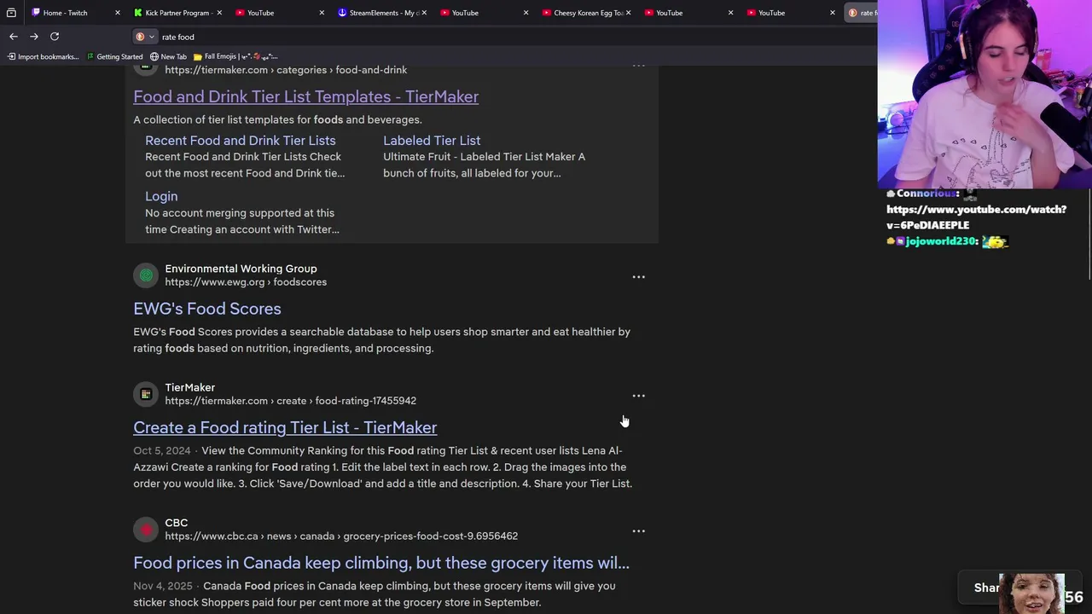Close the Home - Twitch tab
Viewport: 1092px width, 614px height.
click(118, 13)
